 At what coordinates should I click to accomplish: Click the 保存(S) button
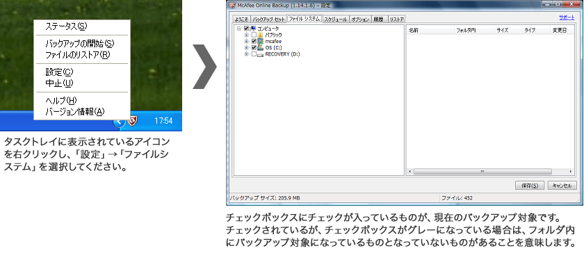[530, 185]
